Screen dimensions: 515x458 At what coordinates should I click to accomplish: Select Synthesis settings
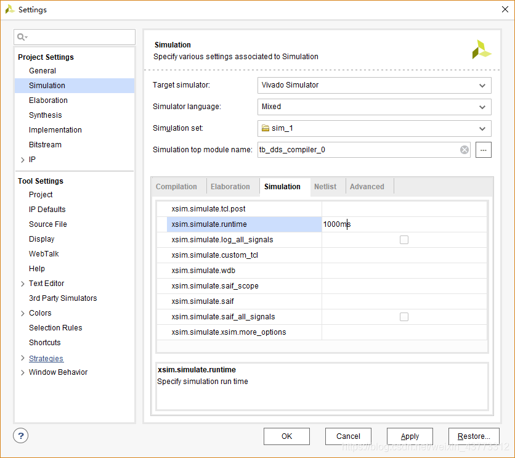46,115
